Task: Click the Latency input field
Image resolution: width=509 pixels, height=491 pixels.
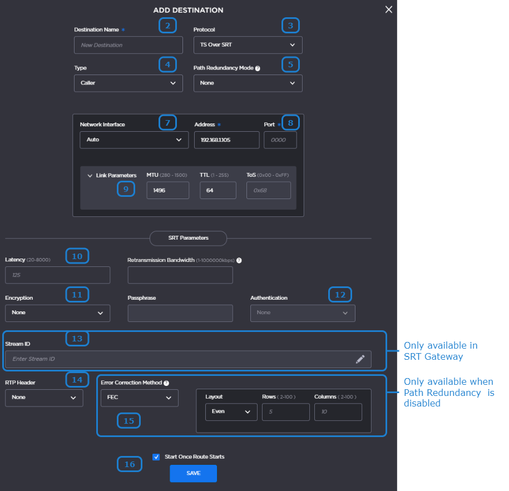Action: (57, 275)
